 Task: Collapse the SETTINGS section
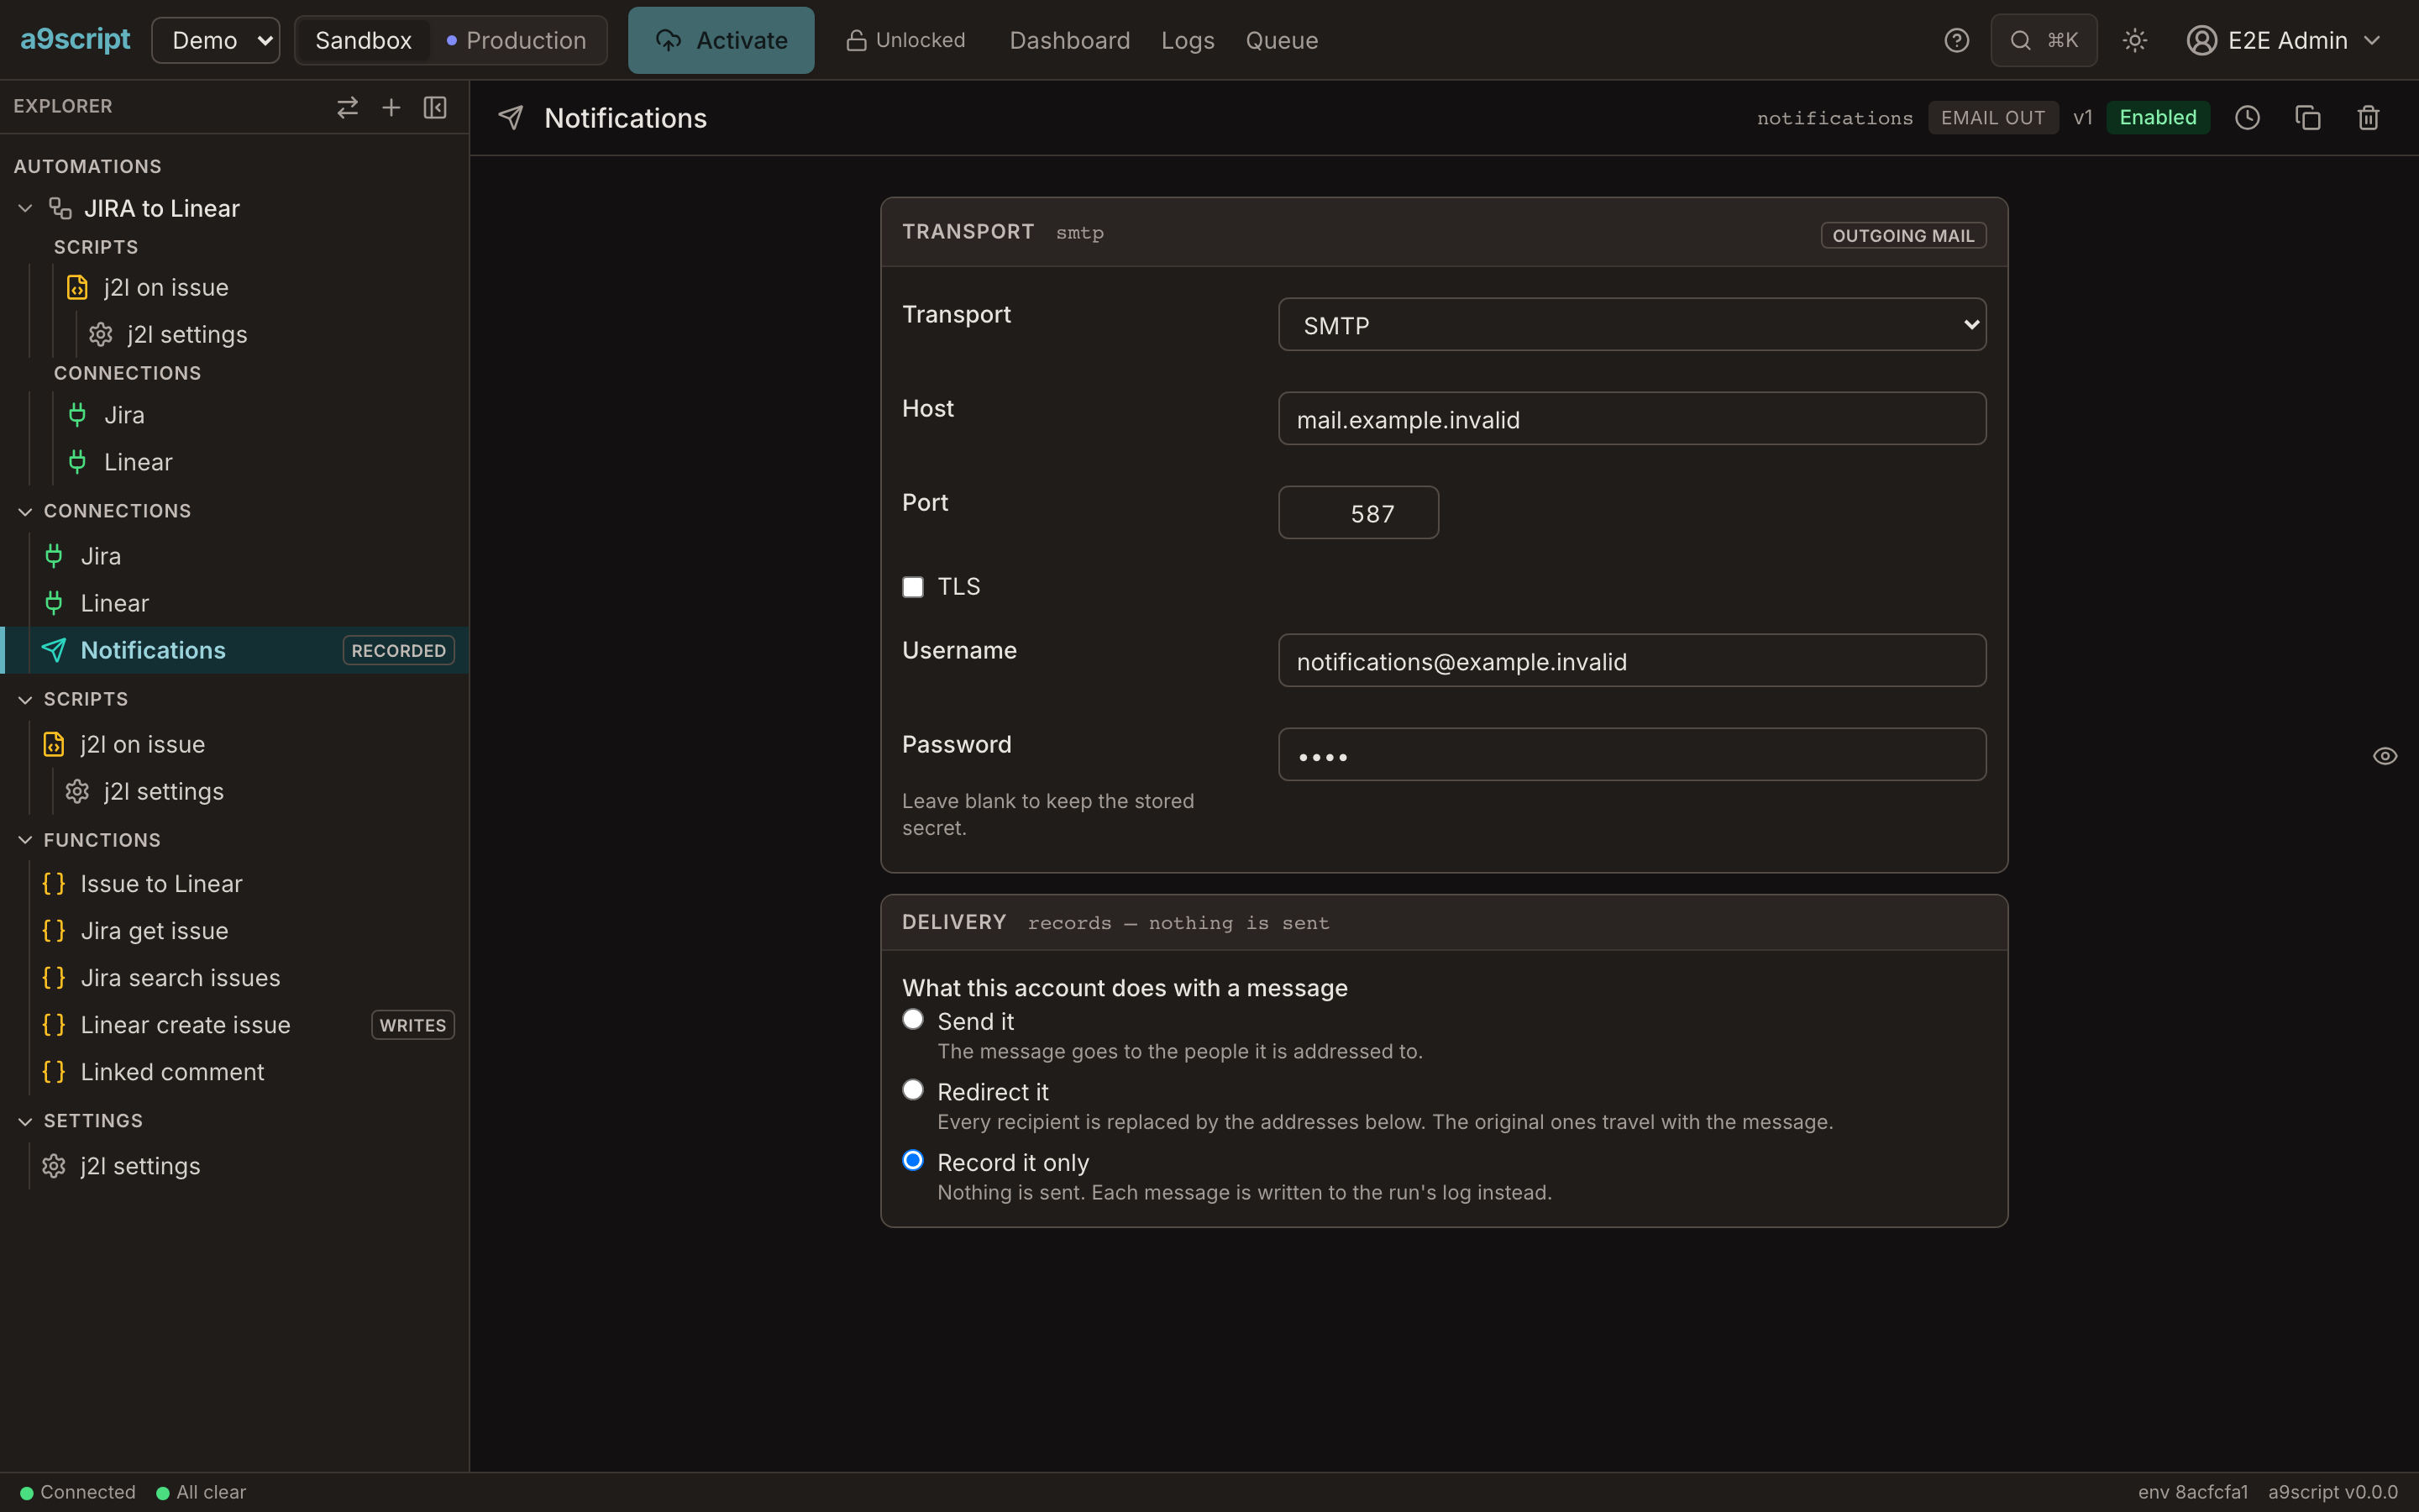25,1121
